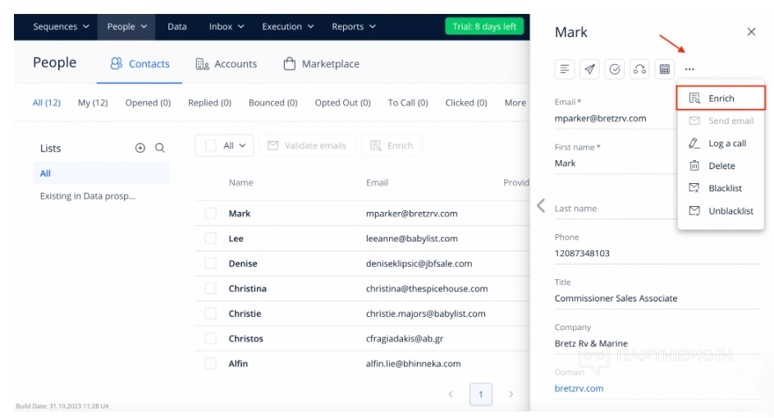Switch to the Marketplace tab
Screen dimensions: 774x418
(322, 64)
